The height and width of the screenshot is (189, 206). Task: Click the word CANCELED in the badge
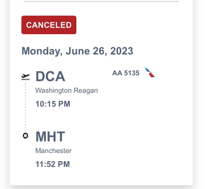[49, 25]
